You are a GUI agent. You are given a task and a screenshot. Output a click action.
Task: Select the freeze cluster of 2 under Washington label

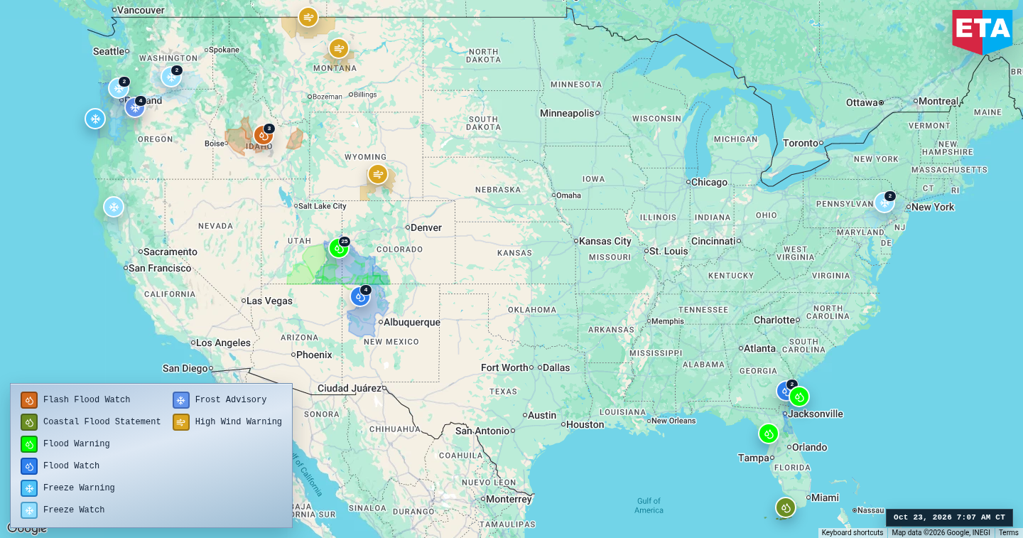171,77
